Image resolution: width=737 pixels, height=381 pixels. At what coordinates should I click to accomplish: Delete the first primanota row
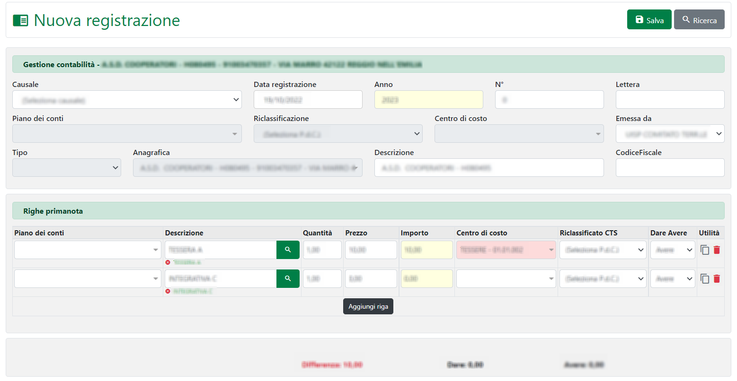click(x=717, y=250)
